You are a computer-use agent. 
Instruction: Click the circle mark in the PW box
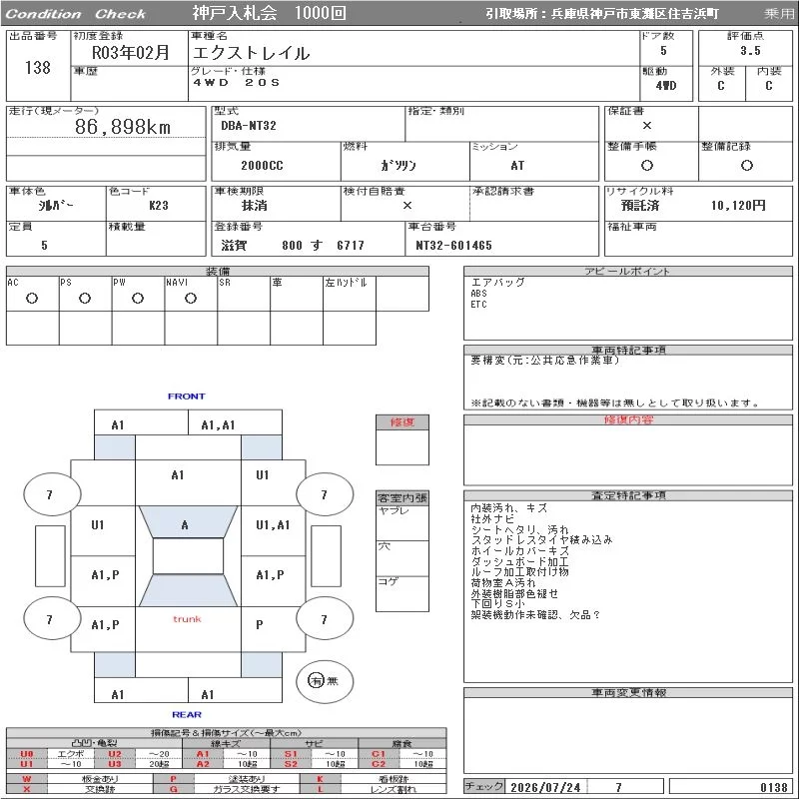(138, 299)
